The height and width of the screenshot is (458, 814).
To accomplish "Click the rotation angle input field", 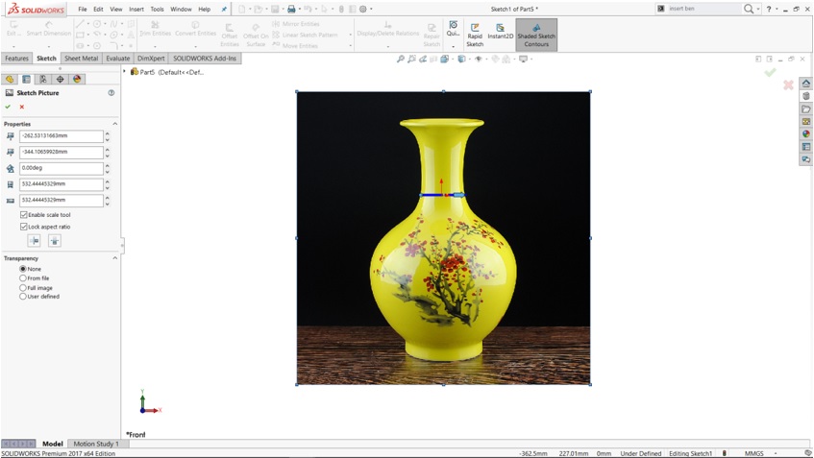I will coord(61,168).
